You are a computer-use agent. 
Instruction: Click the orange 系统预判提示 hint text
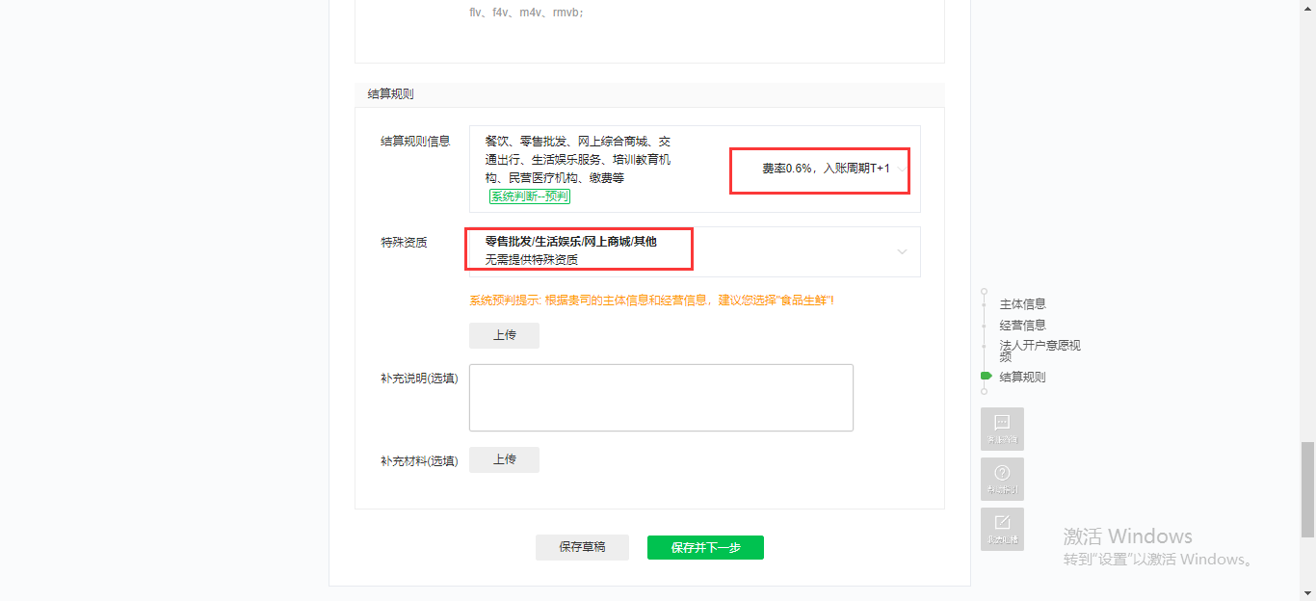pos(651,300)
